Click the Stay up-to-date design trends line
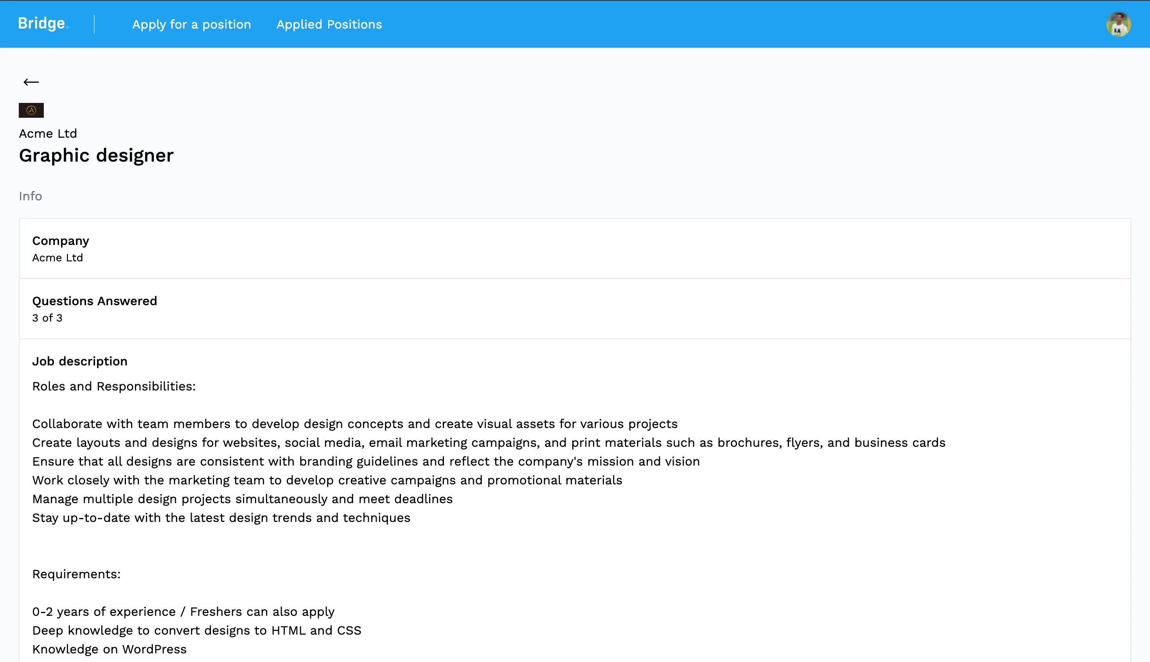Viewport: 1150px width, 662px height. [x=221, y=517]
